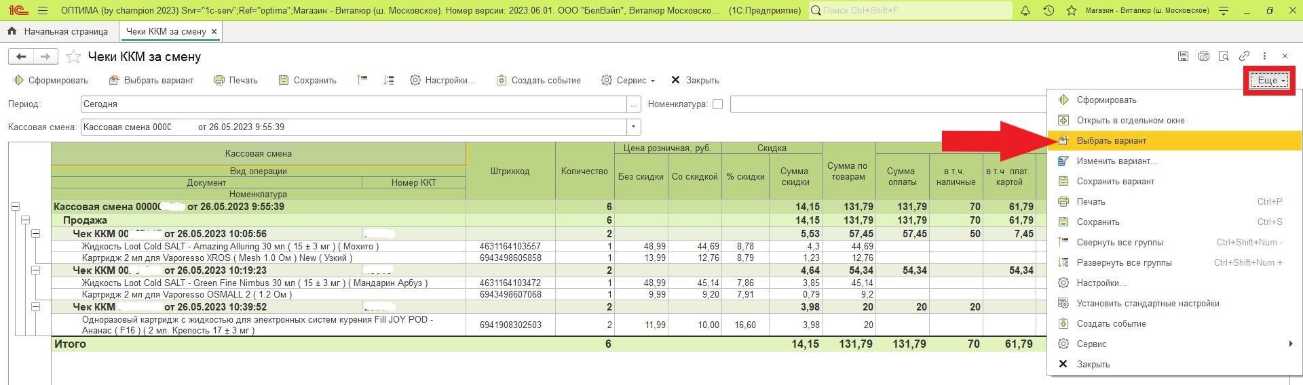This screenshot has width=1303, height=385.
Task: Click the collapse all groups toolbar icon
Action: (x=362, y=80)
